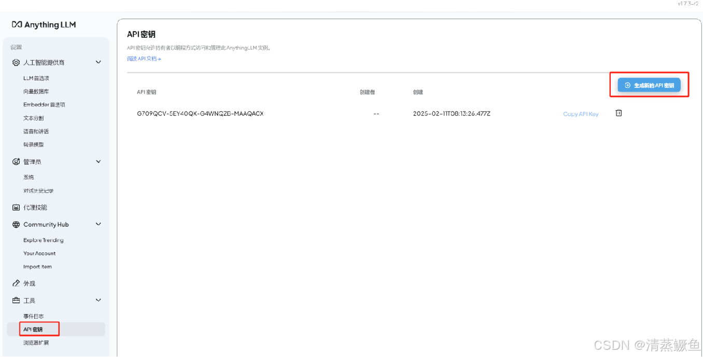Open 系统 admin settings
Screen dimensions: 703x357
(29, 177)
